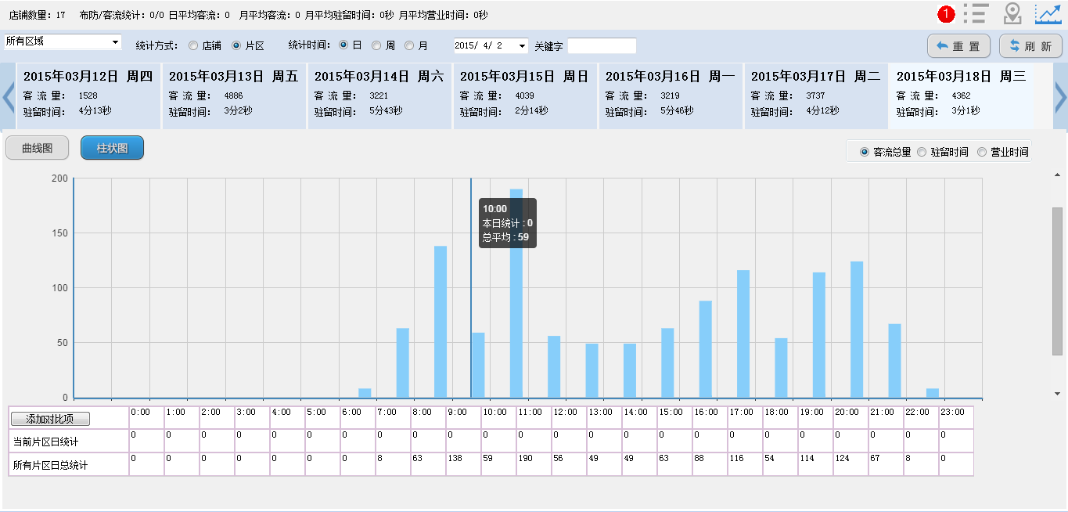This screenshot has height=512, width=1068.
Task: Click the 添加对比项 button
Action: tap(50, 419)
